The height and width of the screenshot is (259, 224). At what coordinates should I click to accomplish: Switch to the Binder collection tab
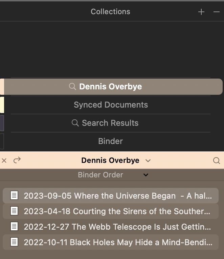coord(111,141)
